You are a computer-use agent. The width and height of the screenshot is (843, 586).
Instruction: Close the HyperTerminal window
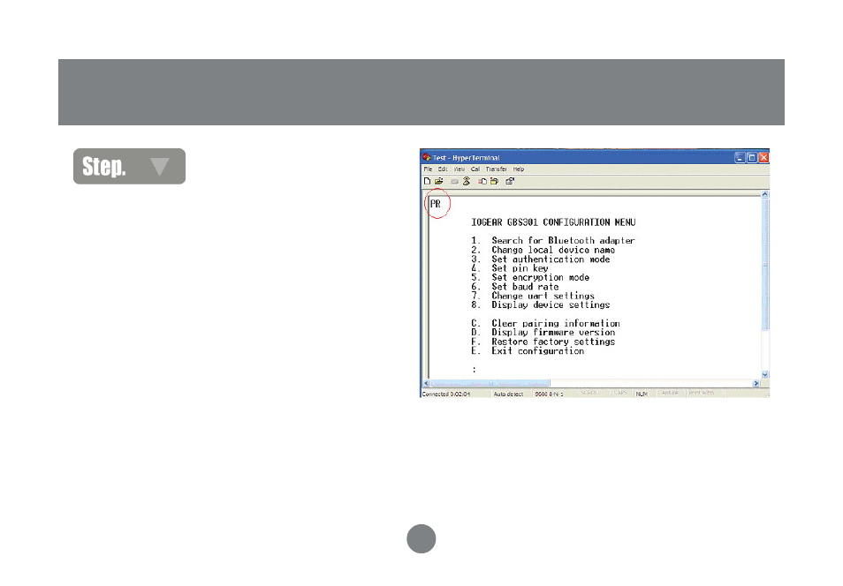[764, 157]
